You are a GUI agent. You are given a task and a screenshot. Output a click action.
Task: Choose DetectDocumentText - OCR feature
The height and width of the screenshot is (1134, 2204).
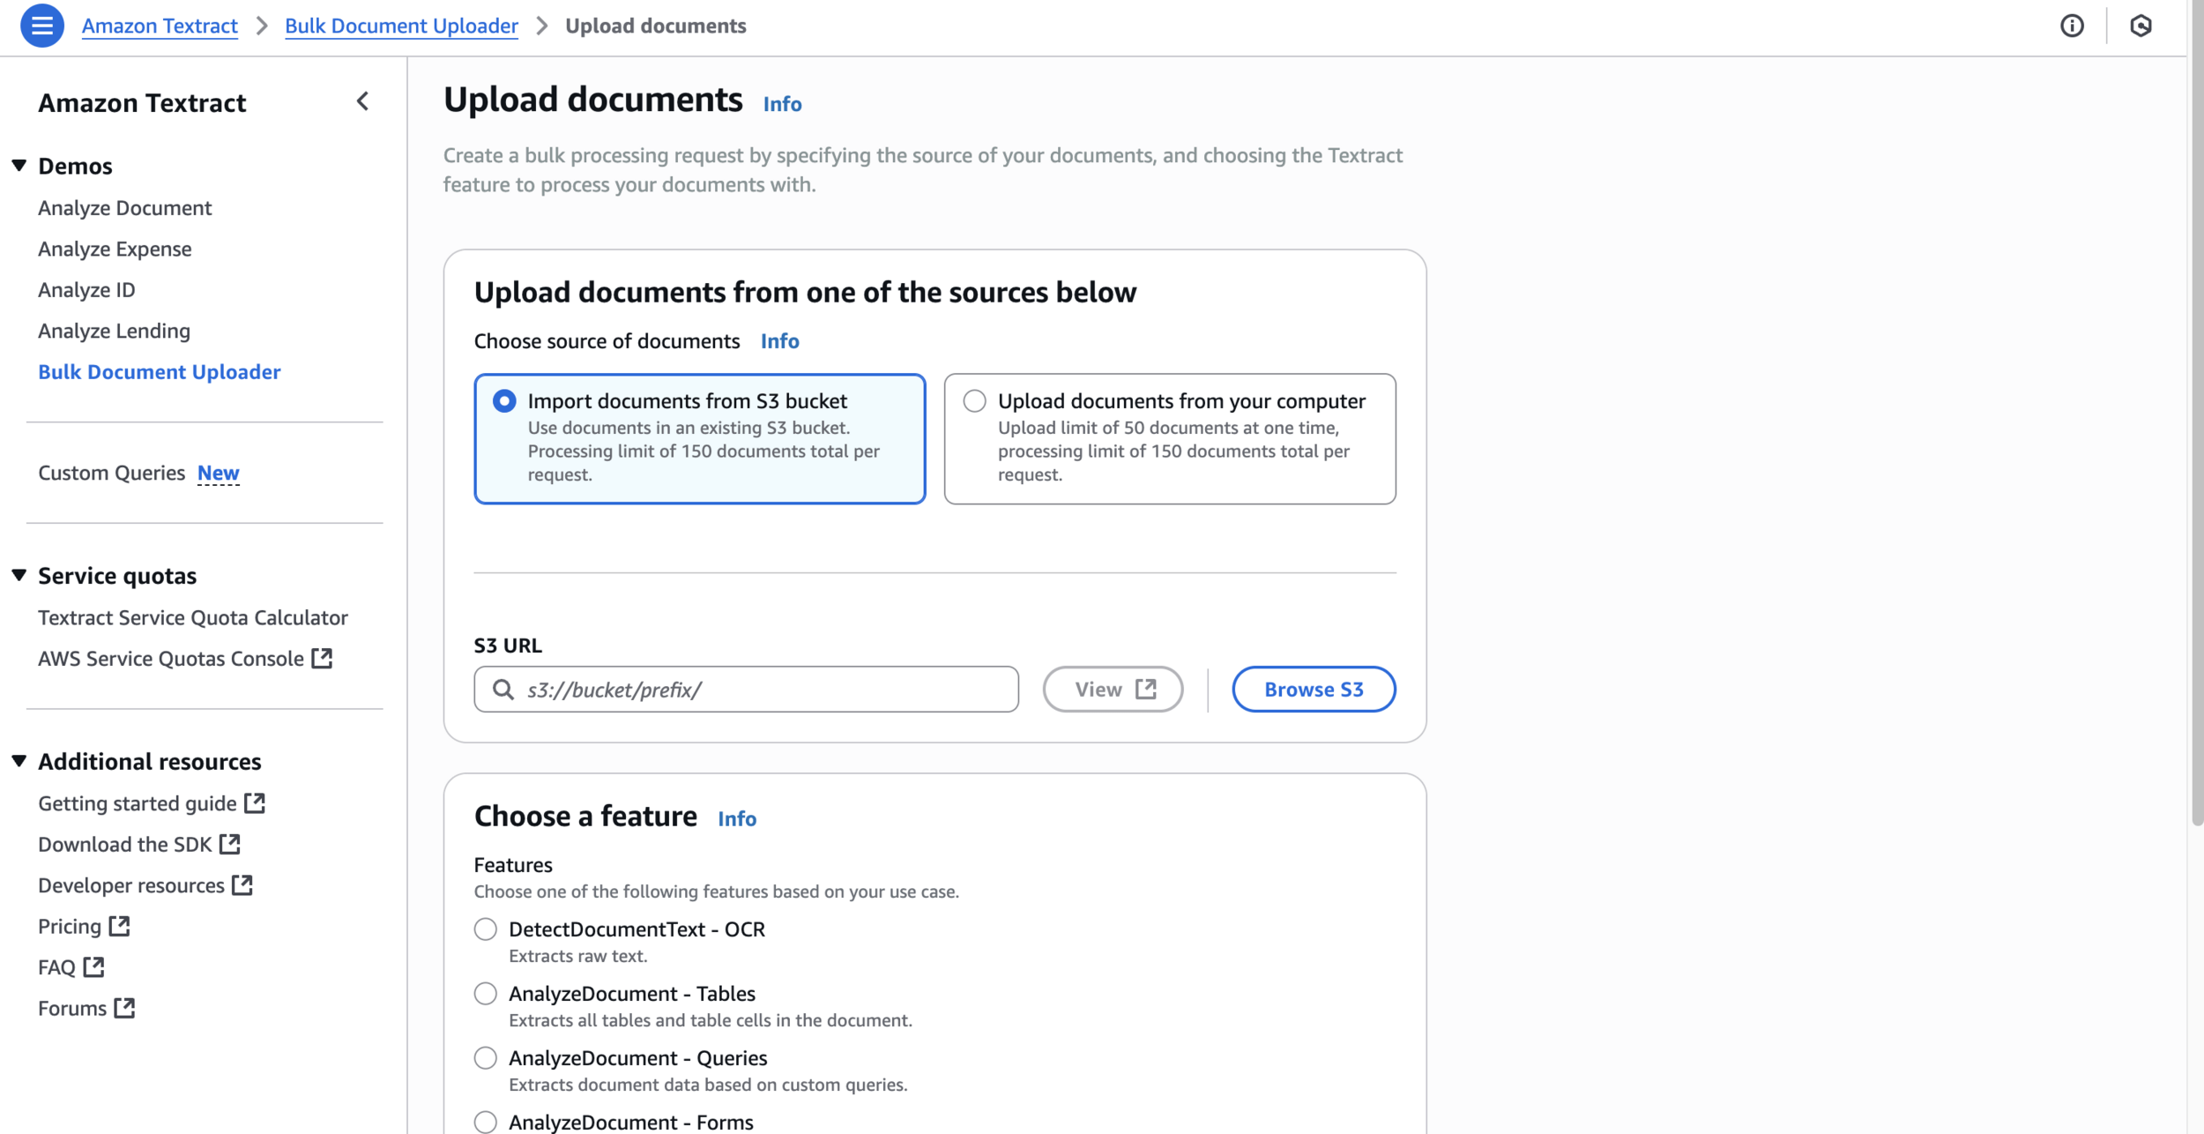tap(486, 929)
